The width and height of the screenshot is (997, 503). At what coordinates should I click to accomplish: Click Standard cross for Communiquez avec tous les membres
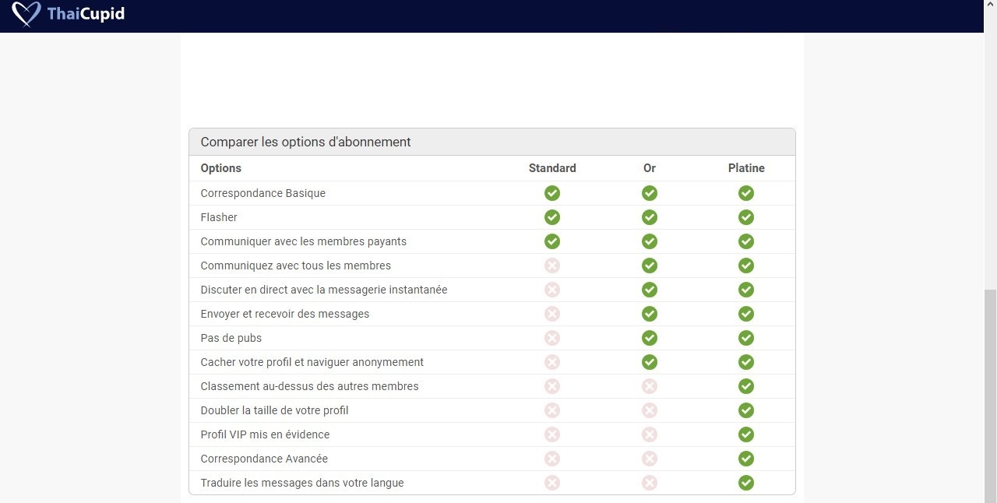tap(552, 266)
